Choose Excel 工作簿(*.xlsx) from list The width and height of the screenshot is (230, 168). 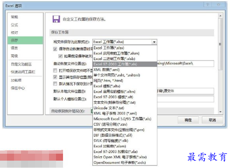(125, 48)
